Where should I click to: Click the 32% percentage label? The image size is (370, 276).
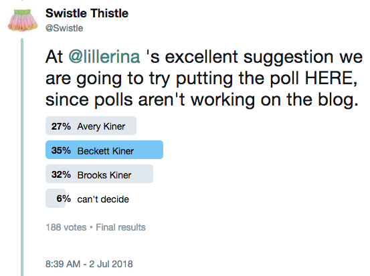[61, 174]
